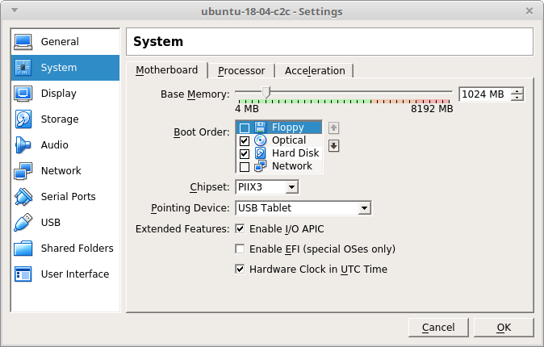This screenshot has width=544, height=347.
Task: Open the Chipset PIIX3 dropdown
Action: pyautogui.click(x=267, y=187)
